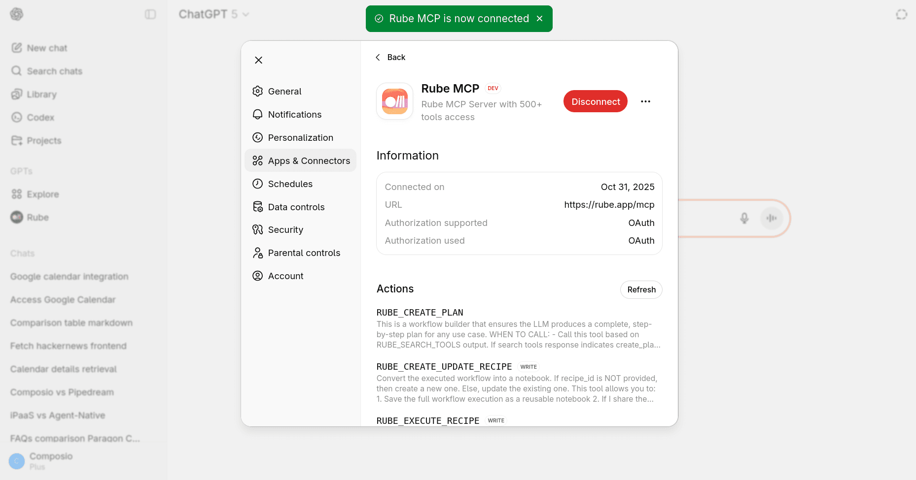
Task: Click the Security icon
Action: point(257,229)
